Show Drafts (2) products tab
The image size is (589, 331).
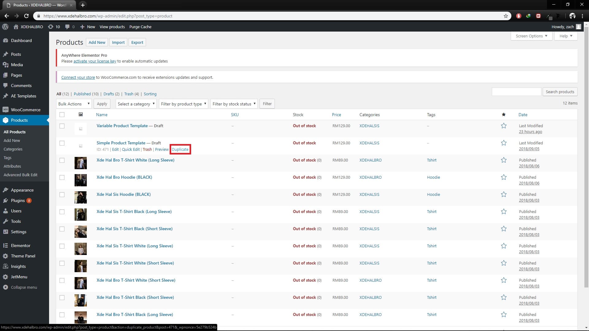coord(111,94)
